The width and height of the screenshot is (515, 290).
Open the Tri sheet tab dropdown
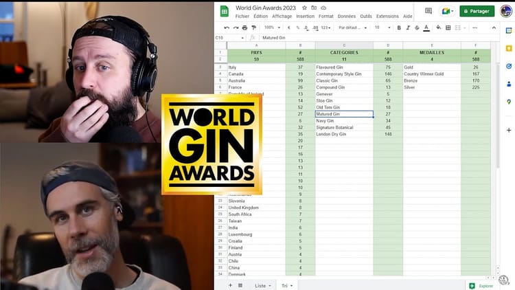[x=291, y=286]
